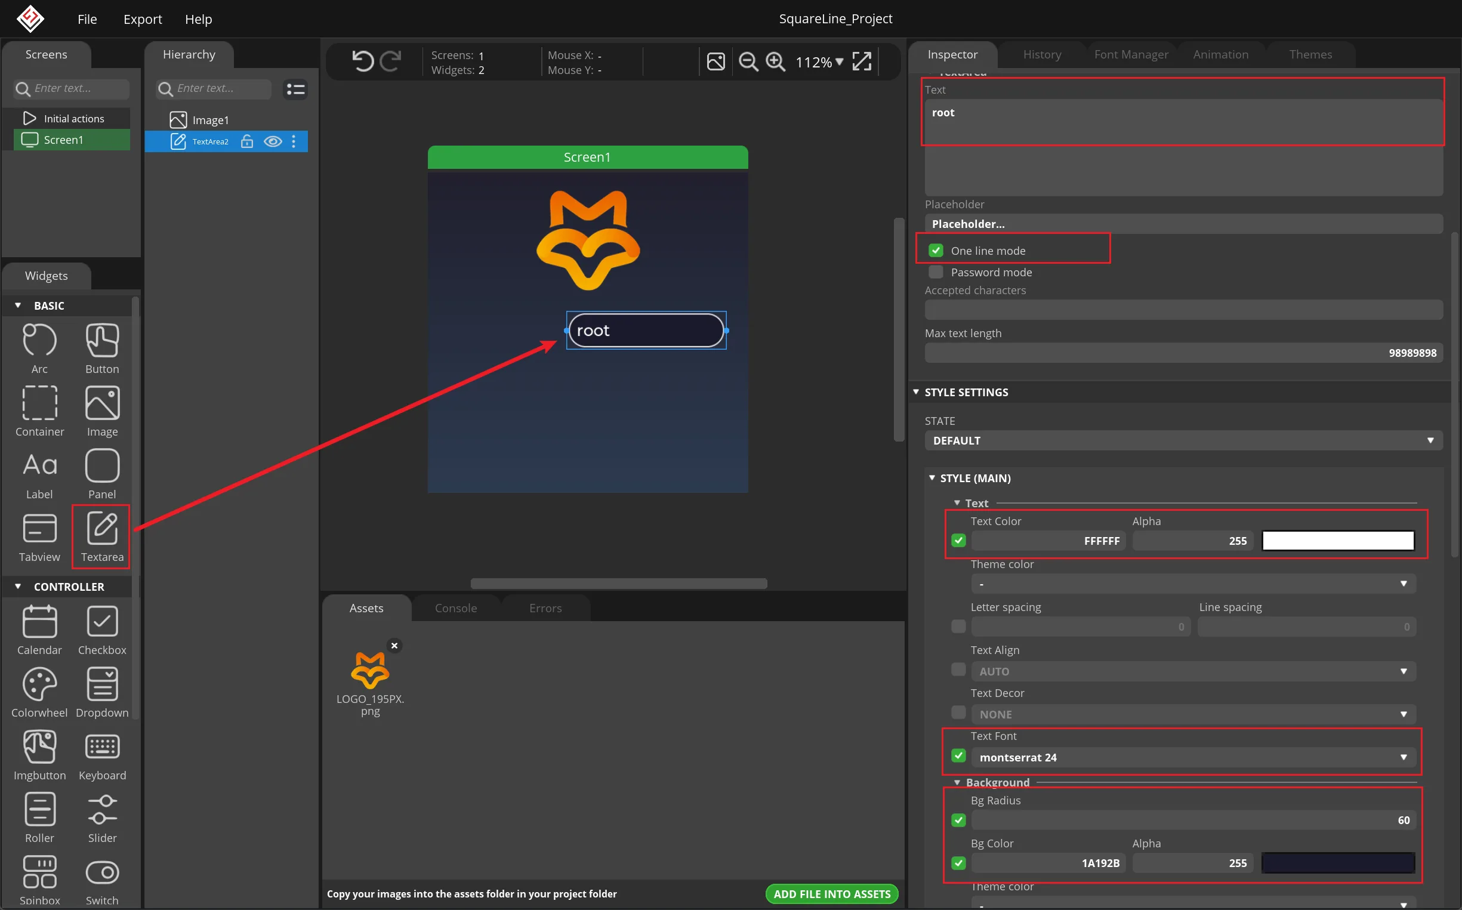This screenshot has height=910, width=1462.
Task: Select the Image widget icon
Action: click(x=101, y=403)
